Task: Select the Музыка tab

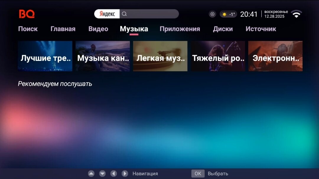Action: click(x=134, y=29)
